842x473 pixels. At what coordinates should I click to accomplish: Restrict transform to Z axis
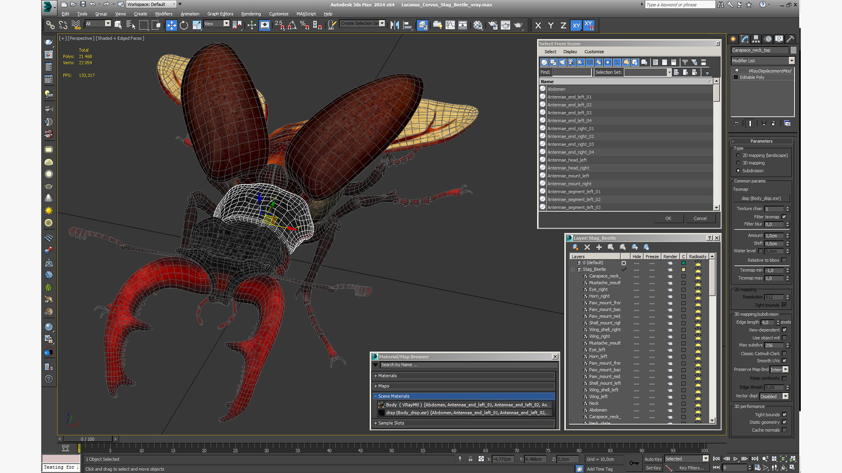coord(564,25)
